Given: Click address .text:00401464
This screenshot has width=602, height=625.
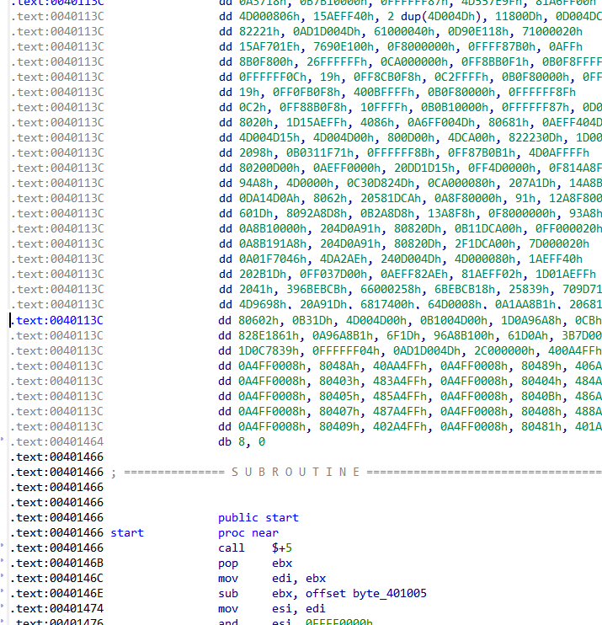Looking at the screenshot, I should pos(56,441).
